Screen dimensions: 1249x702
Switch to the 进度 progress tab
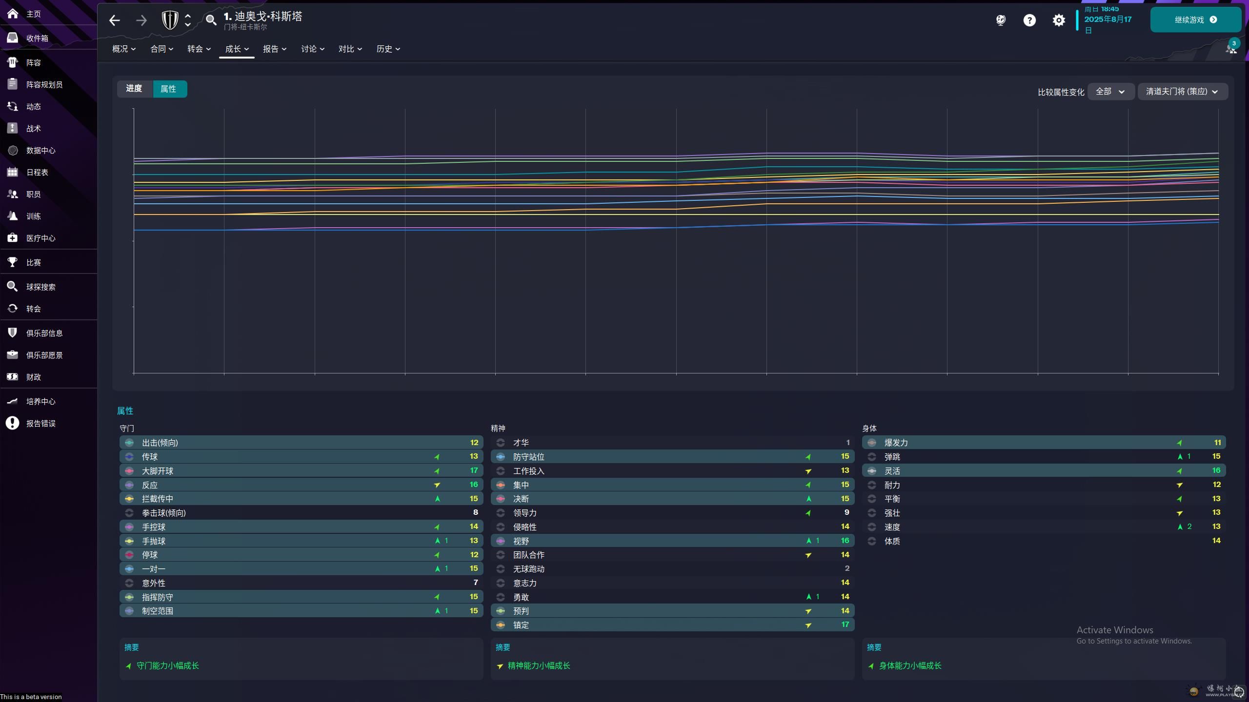134,89
